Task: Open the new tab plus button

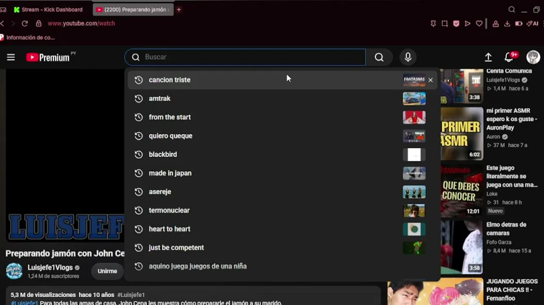Action: click(179, 9)
